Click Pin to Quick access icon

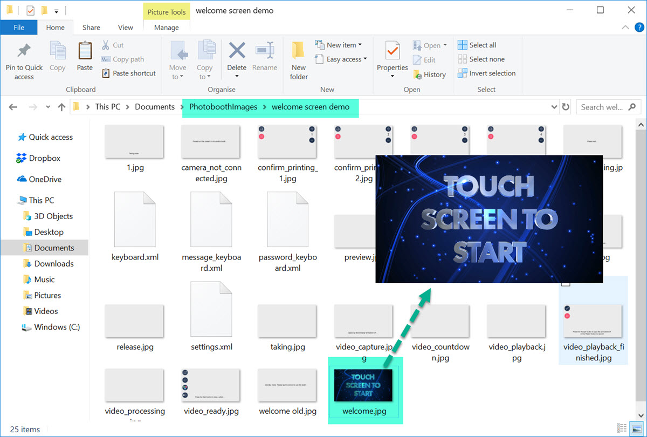point(24,52)
